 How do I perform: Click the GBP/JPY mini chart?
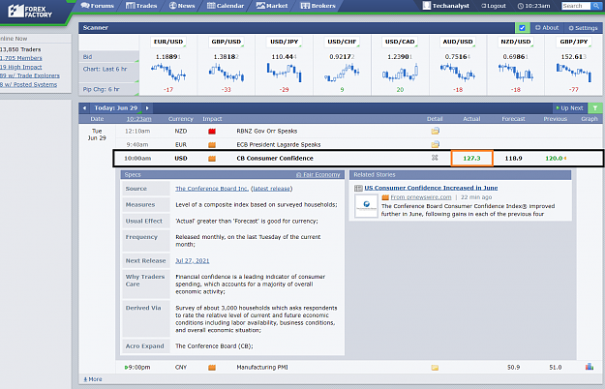(574, 73)
